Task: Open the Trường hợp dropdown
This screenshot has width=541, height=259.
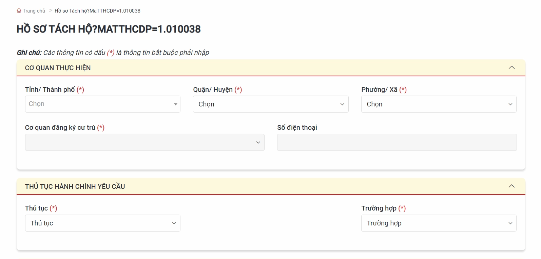Action: pos(434,223)
